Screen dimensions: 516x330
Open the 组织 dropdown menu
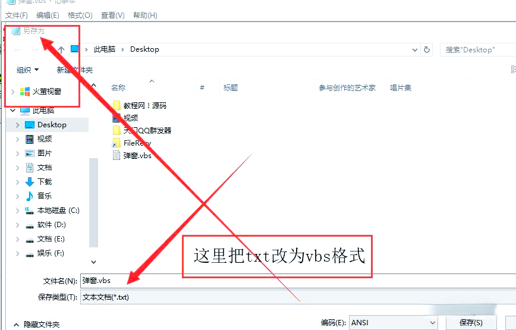[27, 70]
